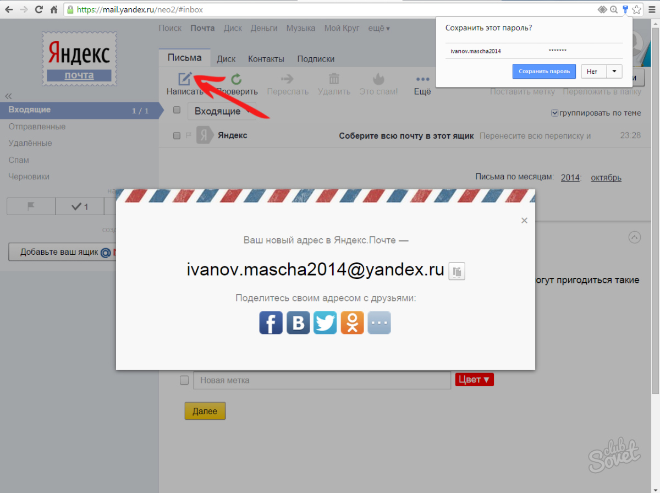660x493 pixels.
Task: Click the Написать compose icon
Action: 185,79
